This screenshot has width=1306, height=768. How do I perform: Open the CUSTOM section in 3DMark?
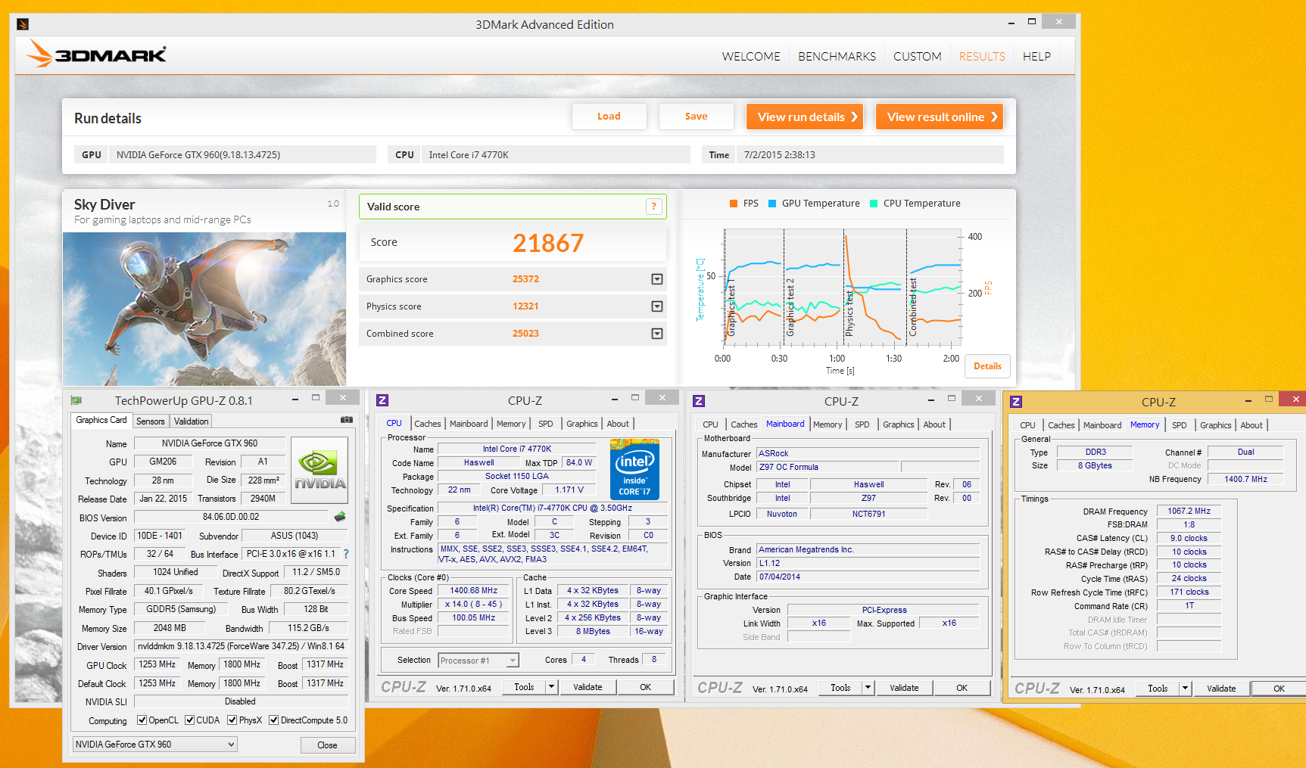tap(918, 57)
